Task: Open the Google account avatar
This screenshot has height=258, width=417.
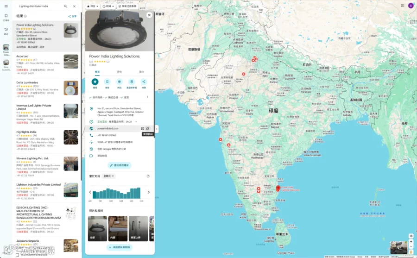Action: (x=411, y=6)
